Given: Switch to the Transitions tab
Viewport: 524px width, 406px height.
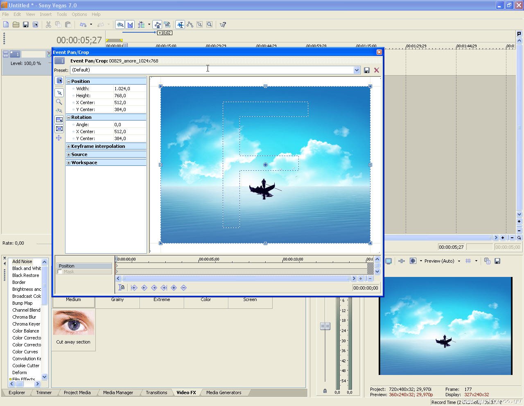Looking at the screenshot, I should [156, 393].
